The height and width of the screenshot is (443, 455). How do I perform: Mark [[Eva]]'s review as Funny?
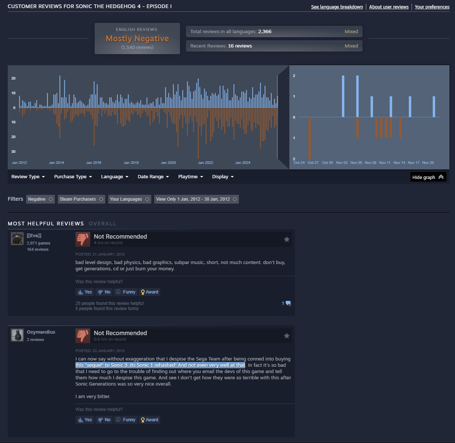click(126, 292)
